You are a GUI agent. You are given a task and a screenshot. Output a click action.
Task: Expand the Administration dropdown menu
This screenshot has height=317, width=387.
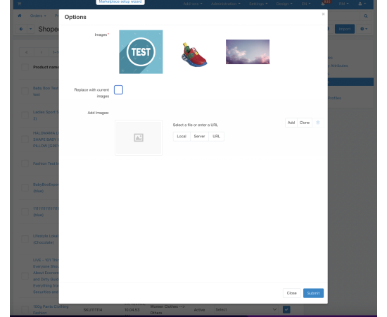point(226,4)
